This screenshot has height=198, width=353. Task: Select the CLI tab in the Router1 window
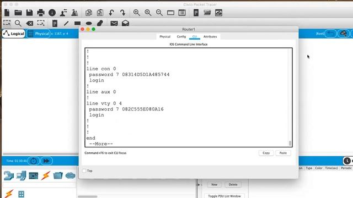[195, 37]
